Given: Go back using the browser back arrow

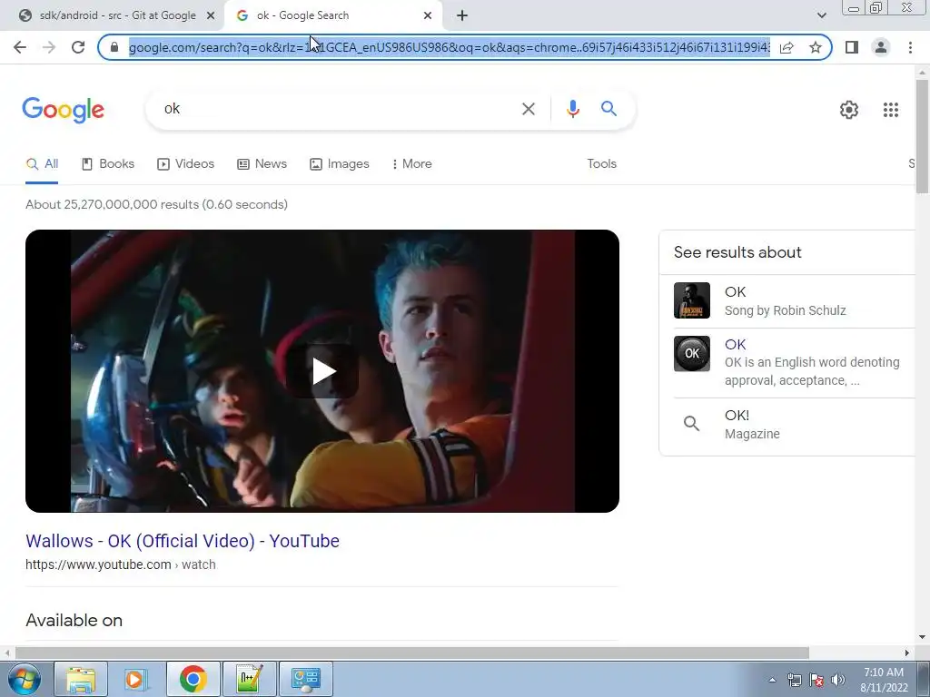Looking at the screenshot, I should click(20, 47).
